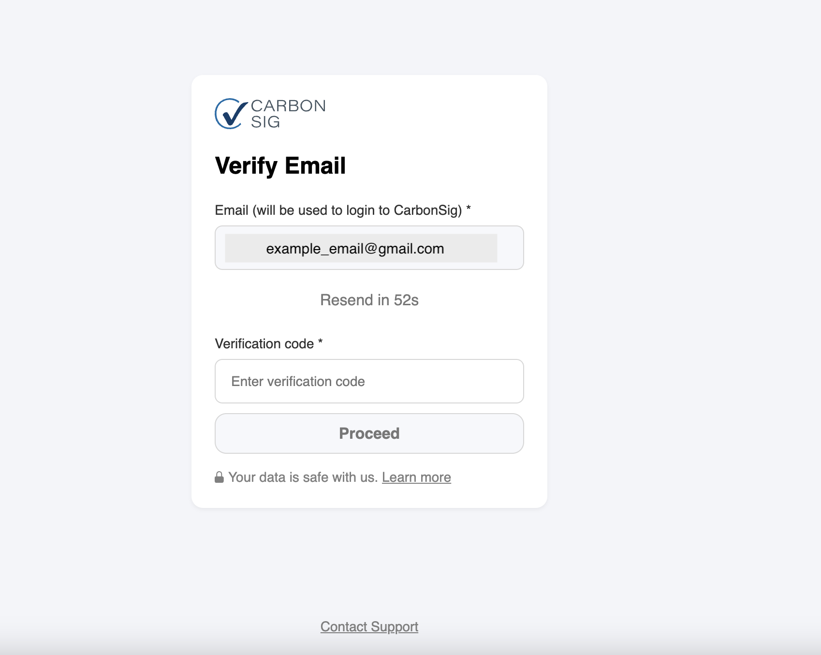The height and width of the screenshot is (655, 821).
Task: Click the gray highlighted email address text
Action: pos(355,249)
